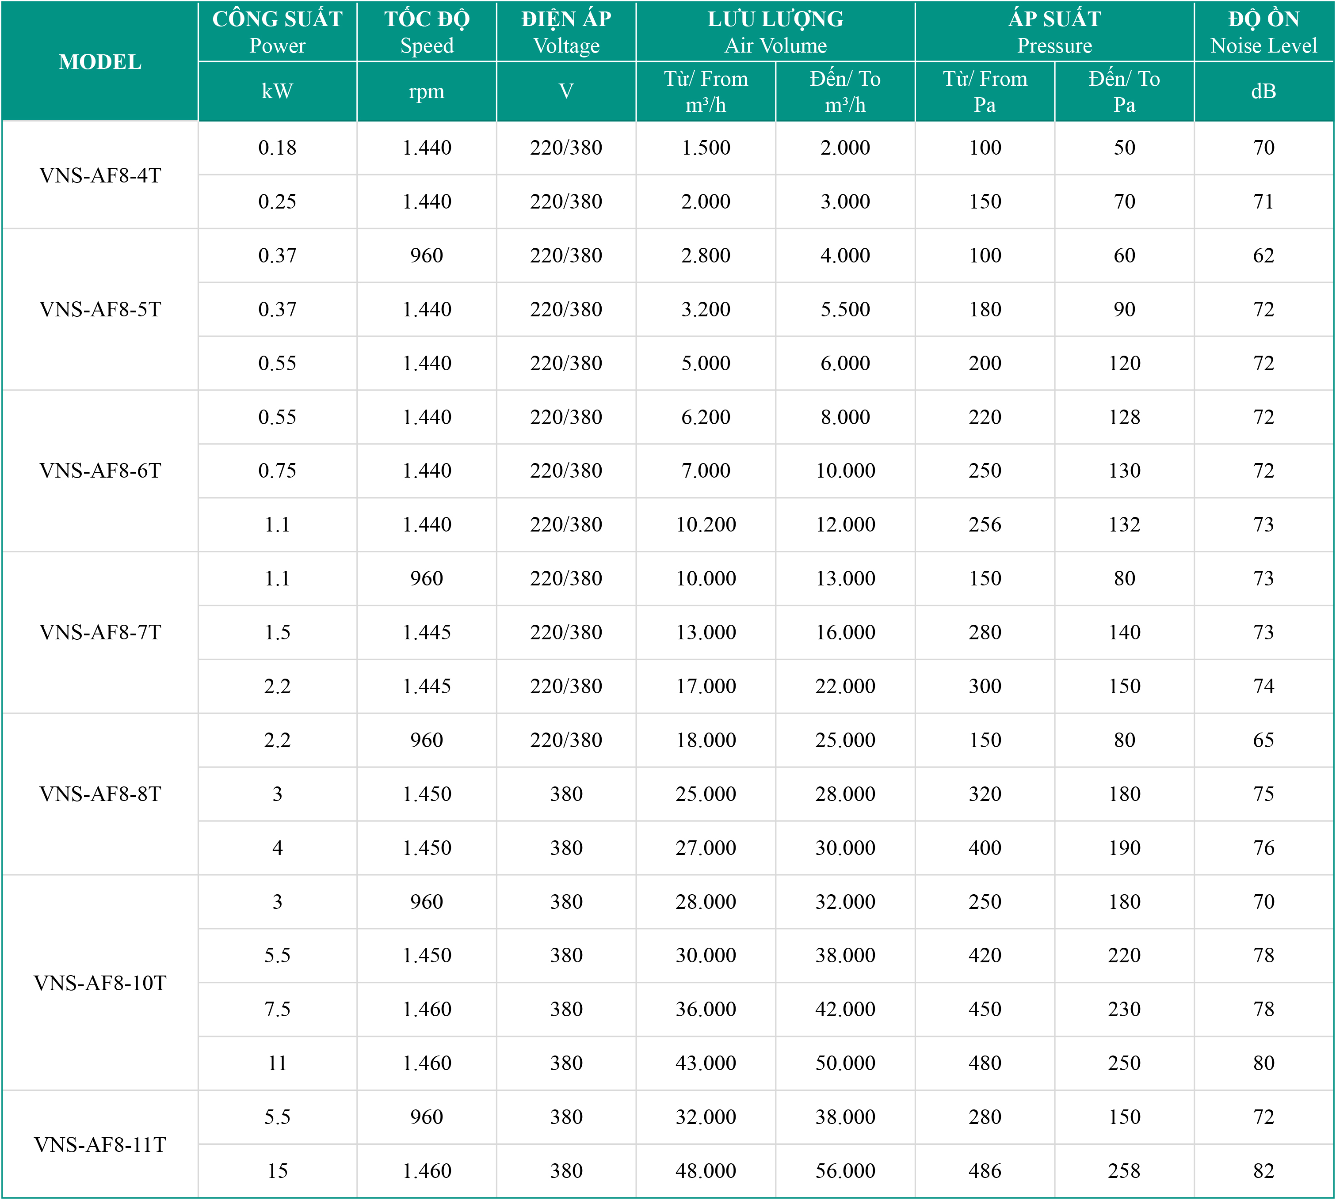Select the 48.000 air volume cell
1336x1200 pixels.
point(706,1171)
